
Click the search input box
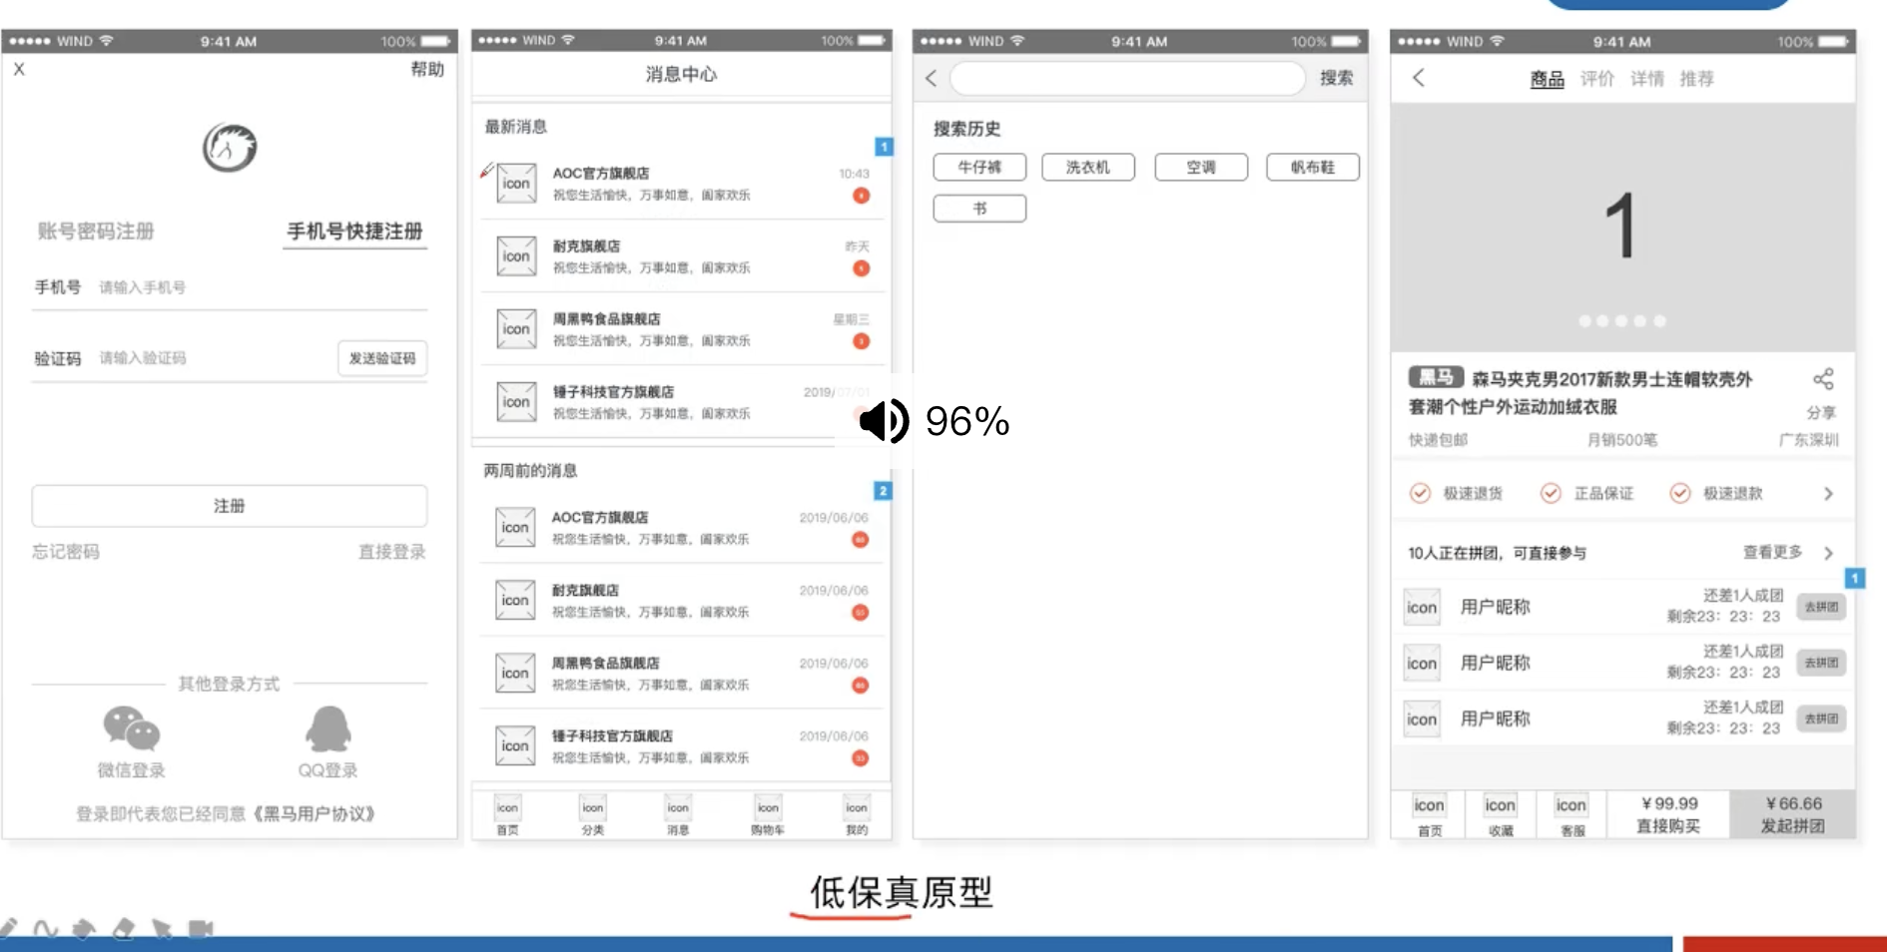[1127, 78]
